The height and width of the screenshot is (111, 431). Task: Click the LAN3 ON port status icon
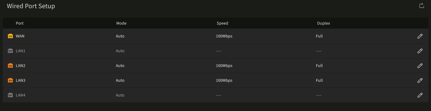click(10, 80)
